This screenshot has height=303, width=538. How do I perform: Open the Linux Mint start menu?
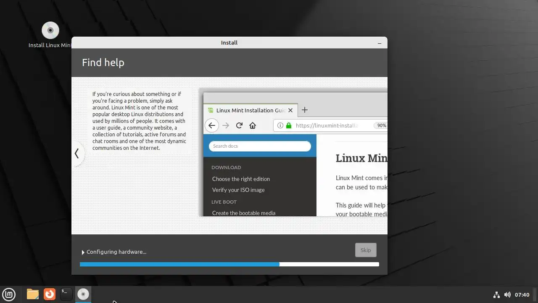[x=9, y=294]
